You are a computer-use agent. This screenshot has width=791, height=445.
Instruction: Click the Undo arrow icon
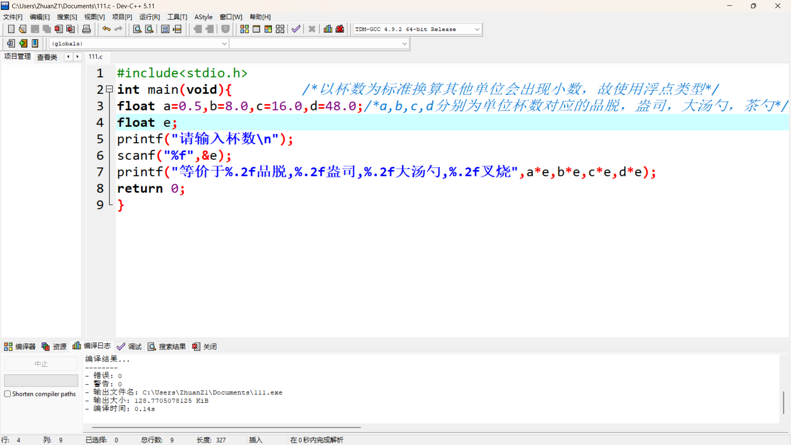(106, 29)
